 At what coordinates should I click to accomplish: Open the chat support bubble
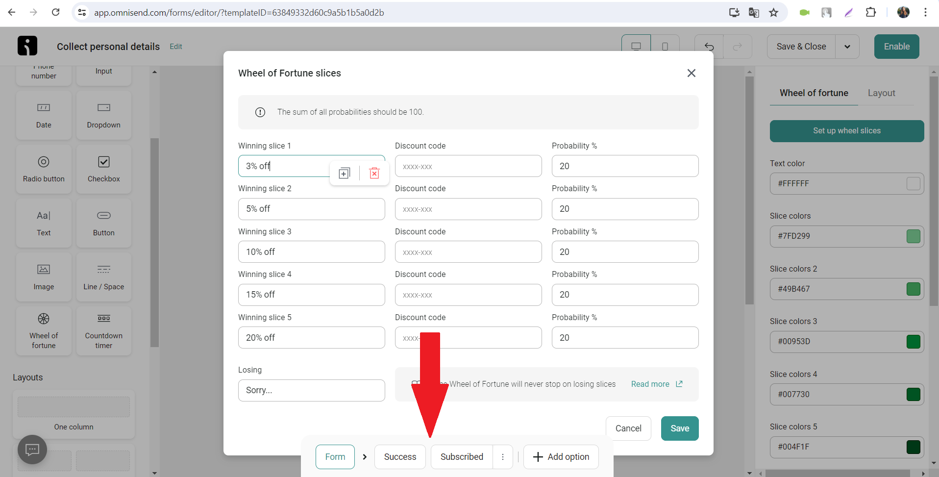pos(32,450)
